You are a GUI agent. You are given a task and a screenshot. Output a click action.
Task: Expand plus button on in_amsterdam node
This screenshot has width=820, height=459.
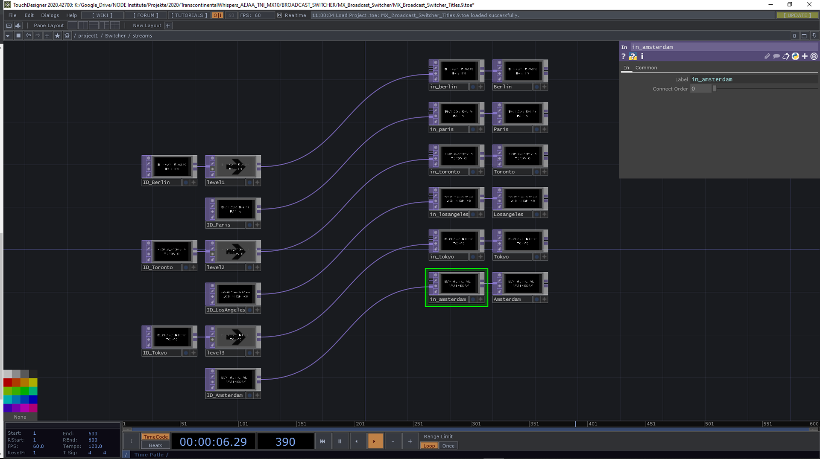coord(480,299)
